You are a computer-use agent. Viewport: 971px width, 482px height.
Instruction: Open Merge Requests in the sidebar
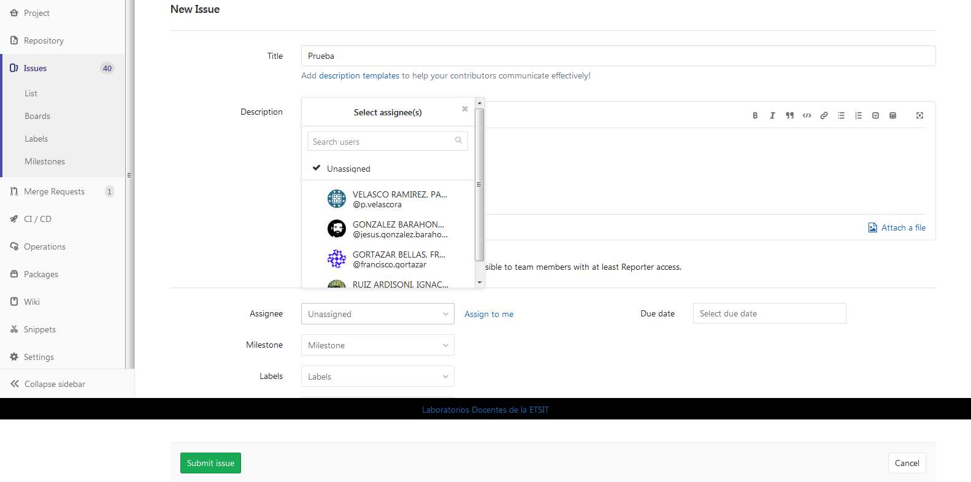tap(54, 191)
